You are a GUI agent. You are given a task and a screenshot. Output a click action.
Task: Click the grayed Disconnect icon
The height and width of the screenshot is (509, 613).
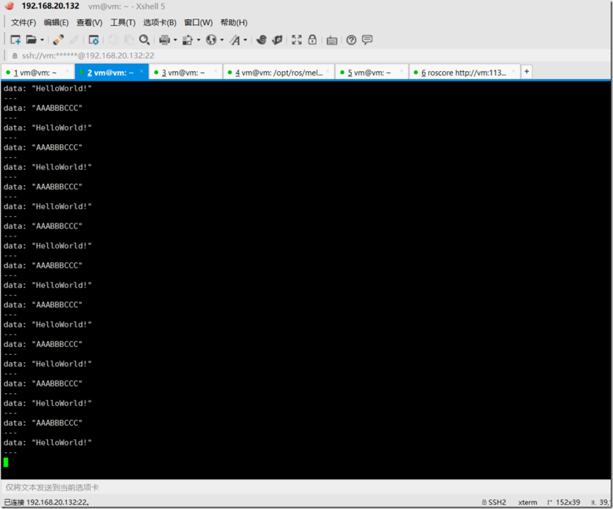click(73, 40)
